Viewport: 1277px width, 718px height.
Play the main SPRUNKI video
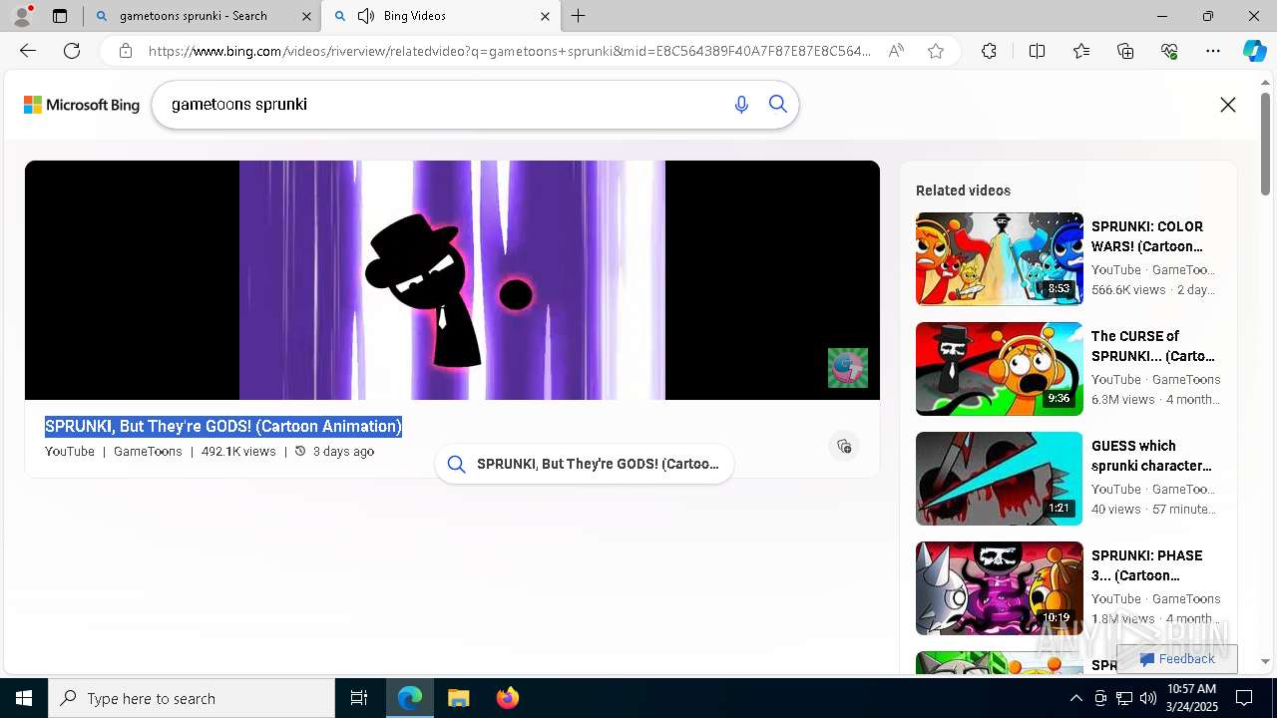(x=452, y=280)
